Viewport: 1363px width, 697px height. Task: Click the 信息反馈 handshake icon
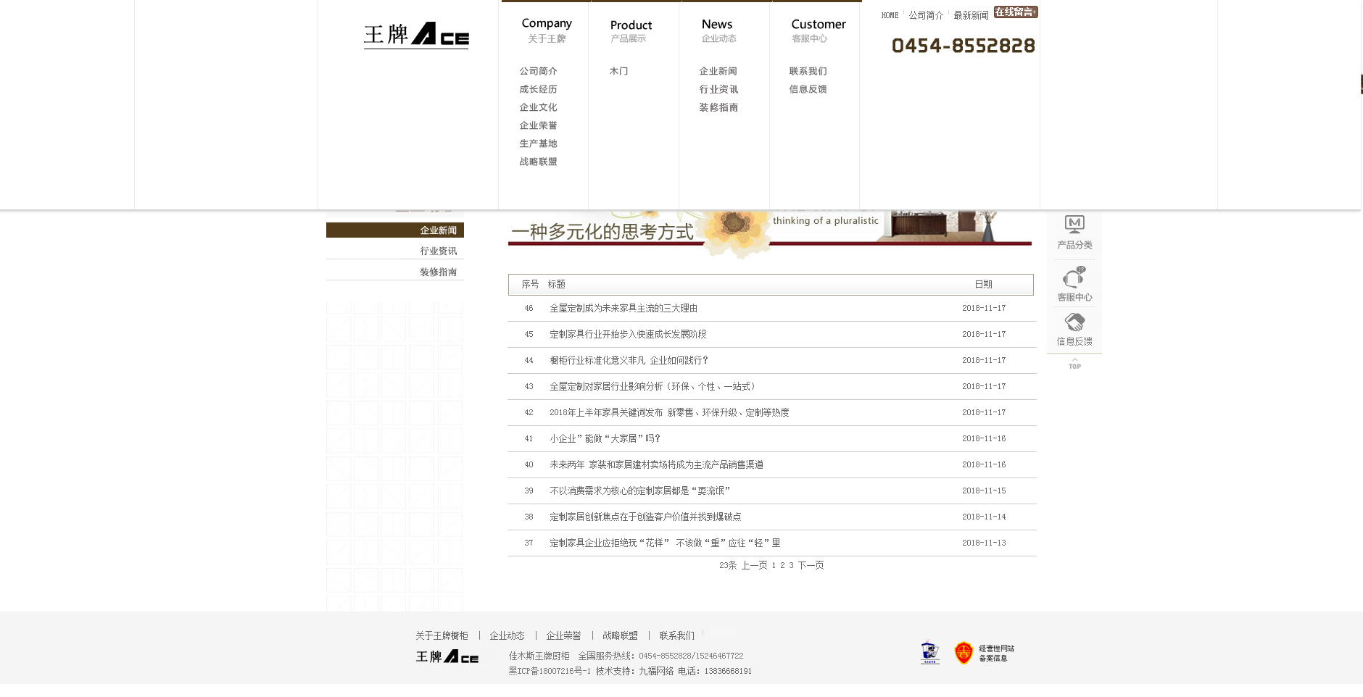pos(1074,322)
